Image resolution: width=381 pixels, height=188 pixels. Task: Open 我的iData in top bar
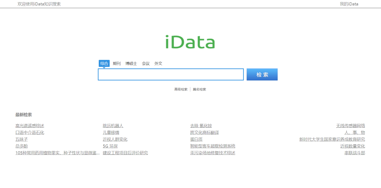coord(349,4)
